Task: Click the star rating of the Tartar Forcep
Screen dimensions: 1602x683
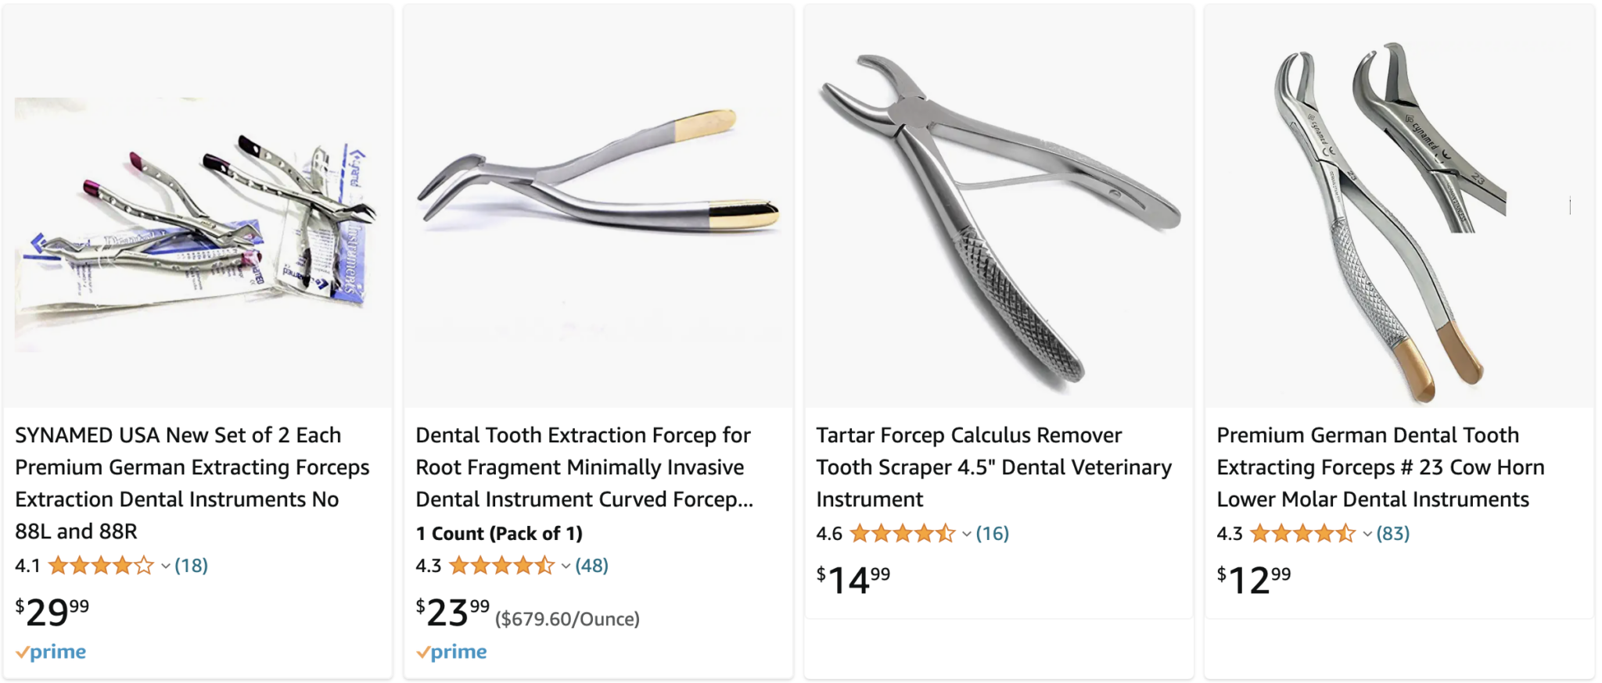Action: pyautogui.click(x=900, y=534)
